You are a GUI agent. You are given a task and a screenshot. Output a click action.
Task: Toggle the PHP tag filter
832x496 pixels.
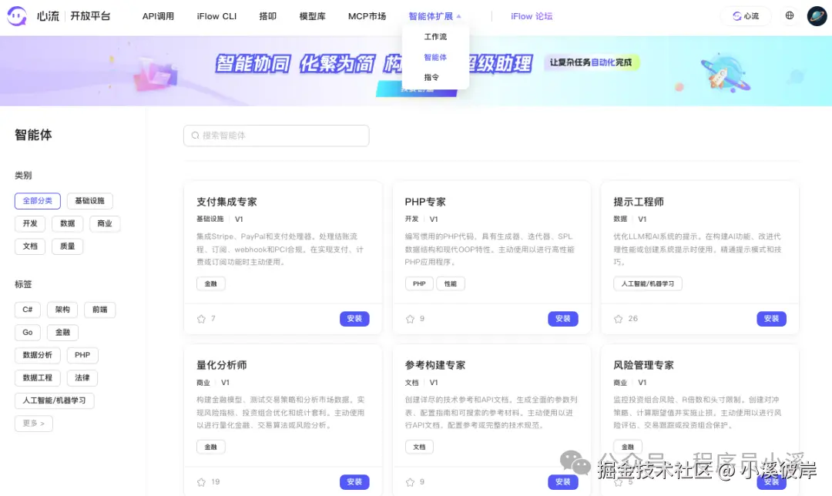[x=82, y=355]
